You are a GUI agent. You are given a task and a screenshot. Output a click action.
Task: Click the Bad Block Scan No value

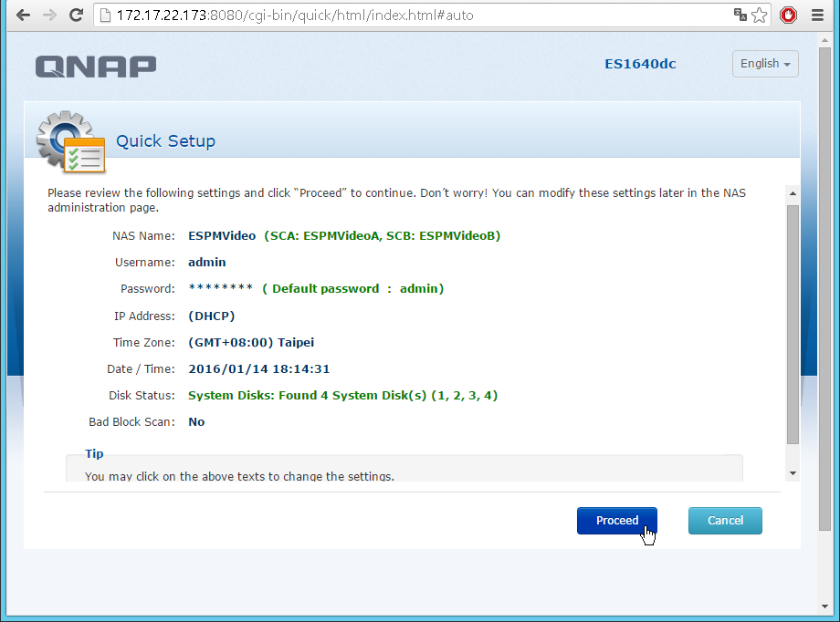pyautogui.click(x=196, y=422)
